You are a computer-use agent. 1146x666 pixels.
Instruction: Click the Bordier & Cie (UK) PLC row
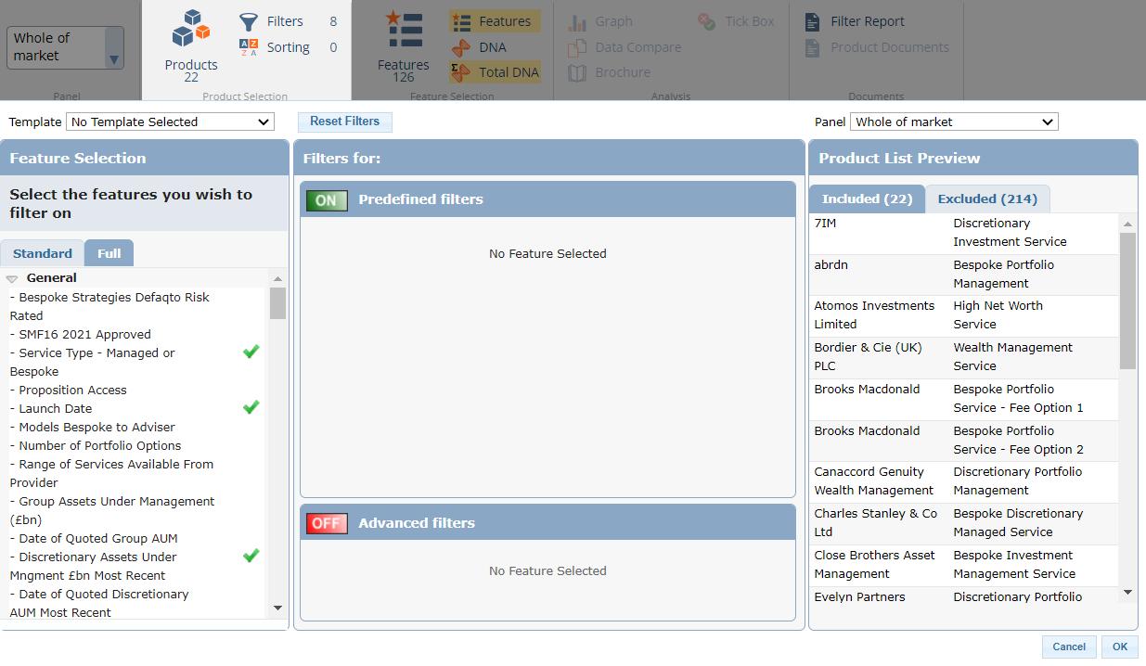pyautogui.click(x=963, y=357)
